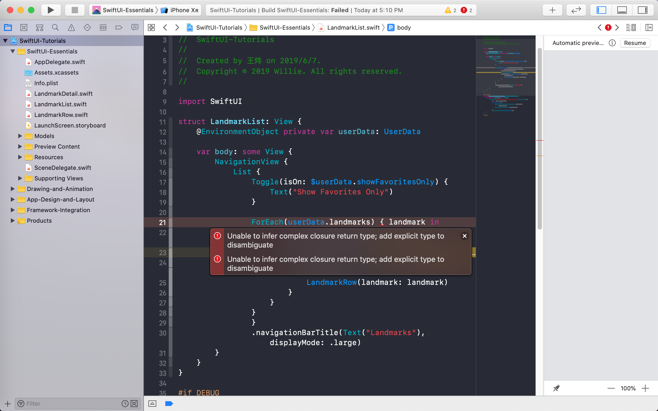Run the project with the Play button

[51, 10]
